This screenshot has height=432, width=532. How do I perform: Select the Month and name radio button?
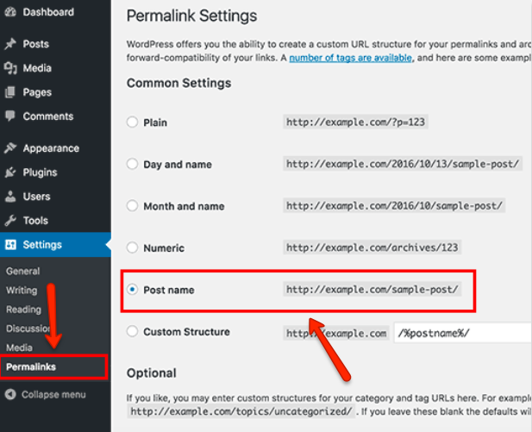(x=133, y=206)
